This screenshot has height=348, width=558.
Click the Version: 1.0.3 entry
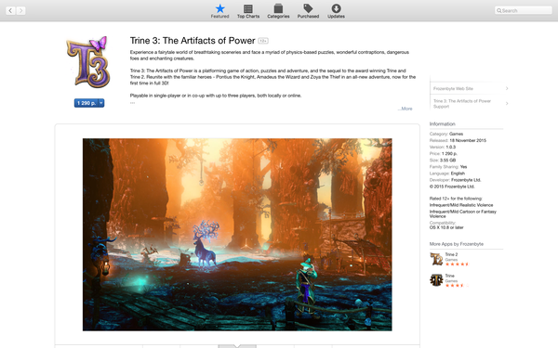(443, 147)
